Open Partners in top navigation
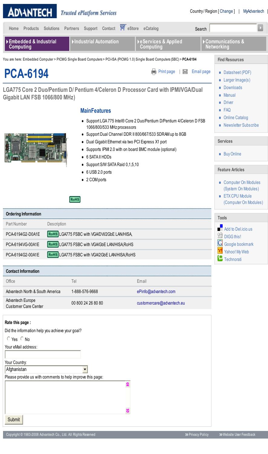This screenshot has height=454, width=268. pos(71,28)
